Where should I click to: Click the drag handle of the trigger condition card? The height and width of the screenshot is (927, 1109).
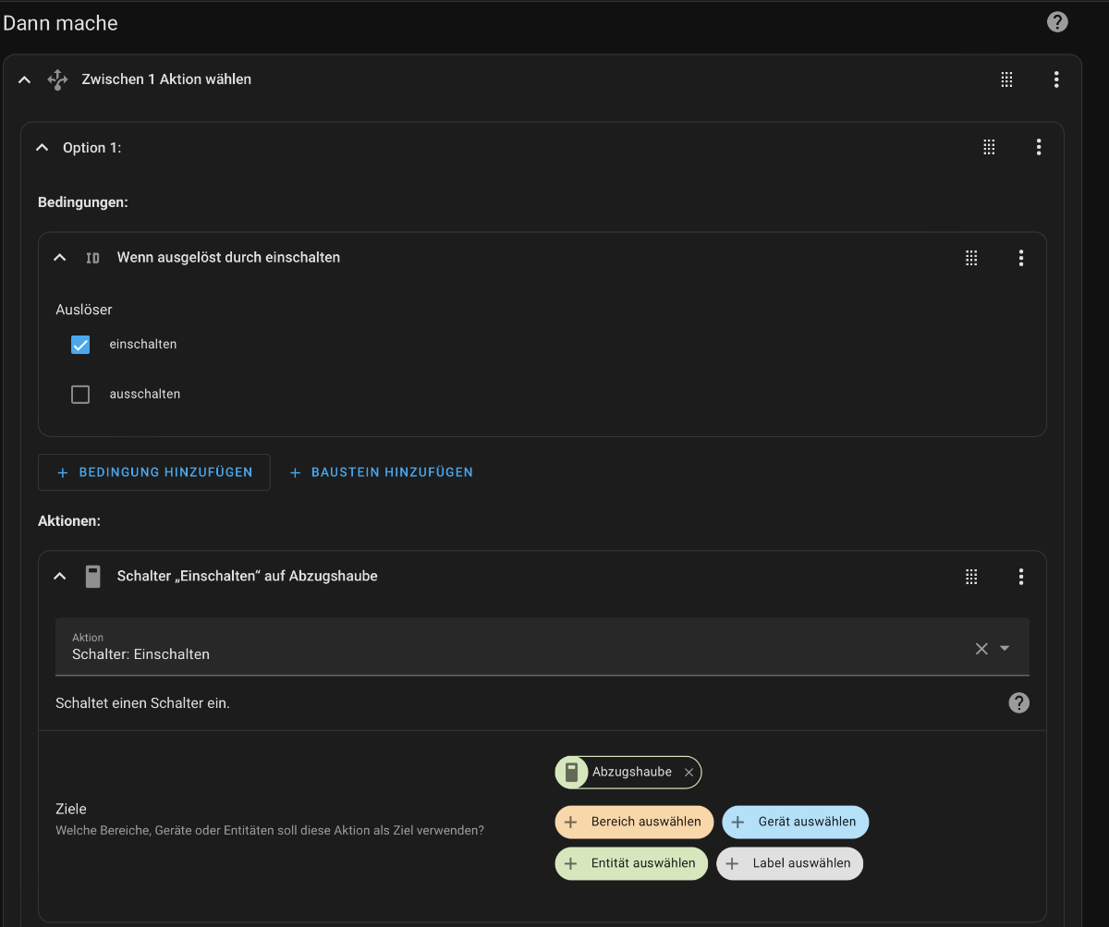(971, 258)
